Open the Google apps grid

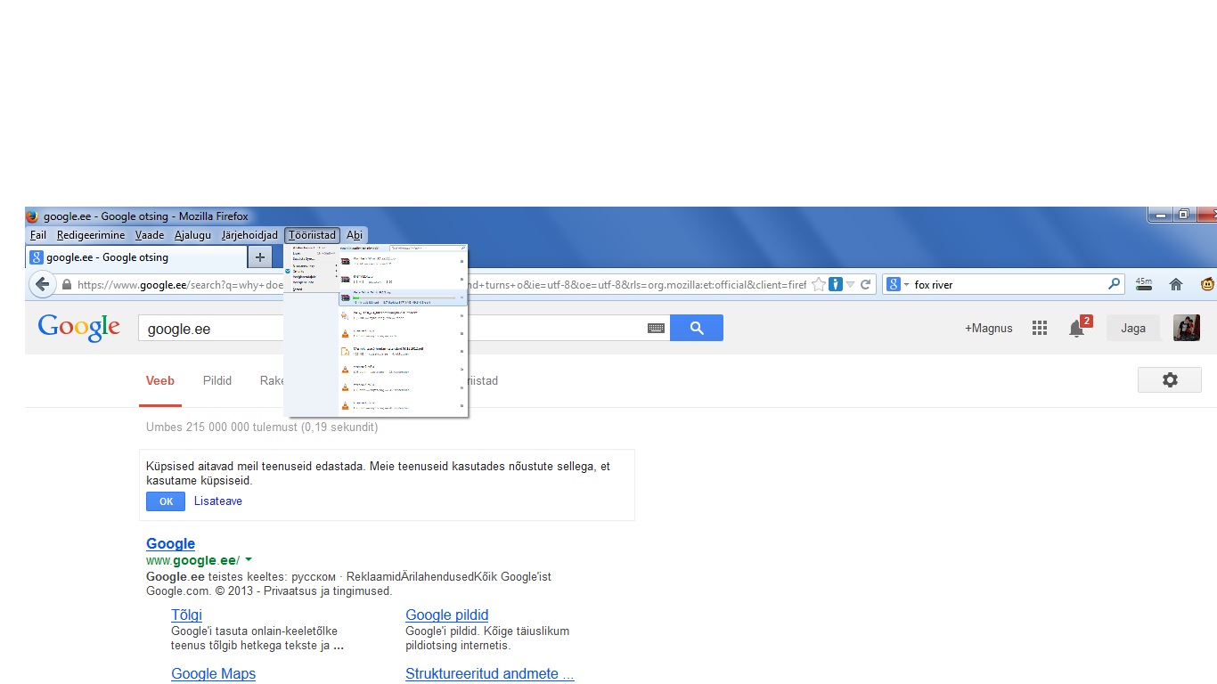(x=1039, y=329)
